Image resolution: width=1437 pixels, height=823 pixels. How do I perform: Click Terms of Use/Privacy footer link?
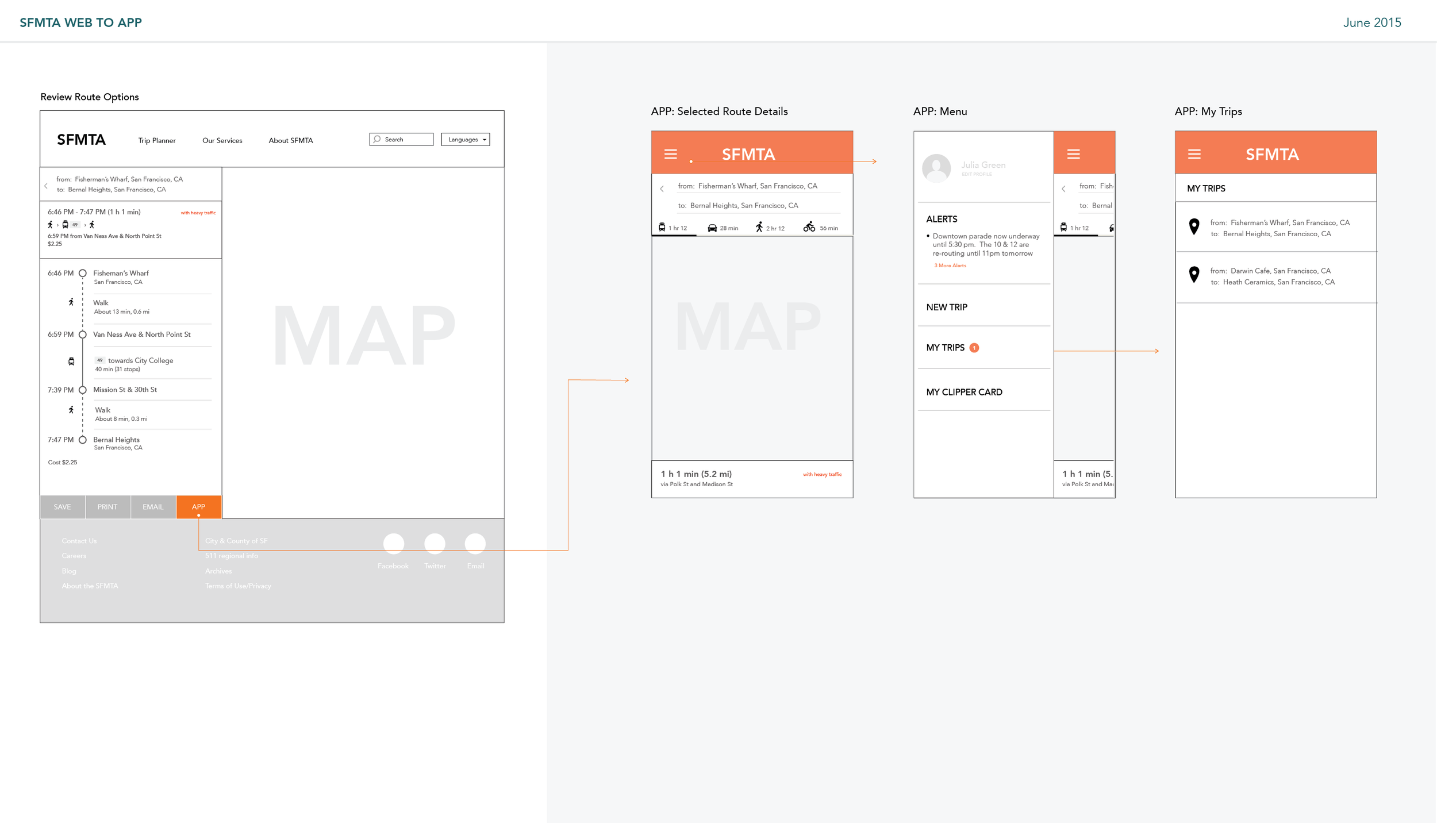pos(238,586)
